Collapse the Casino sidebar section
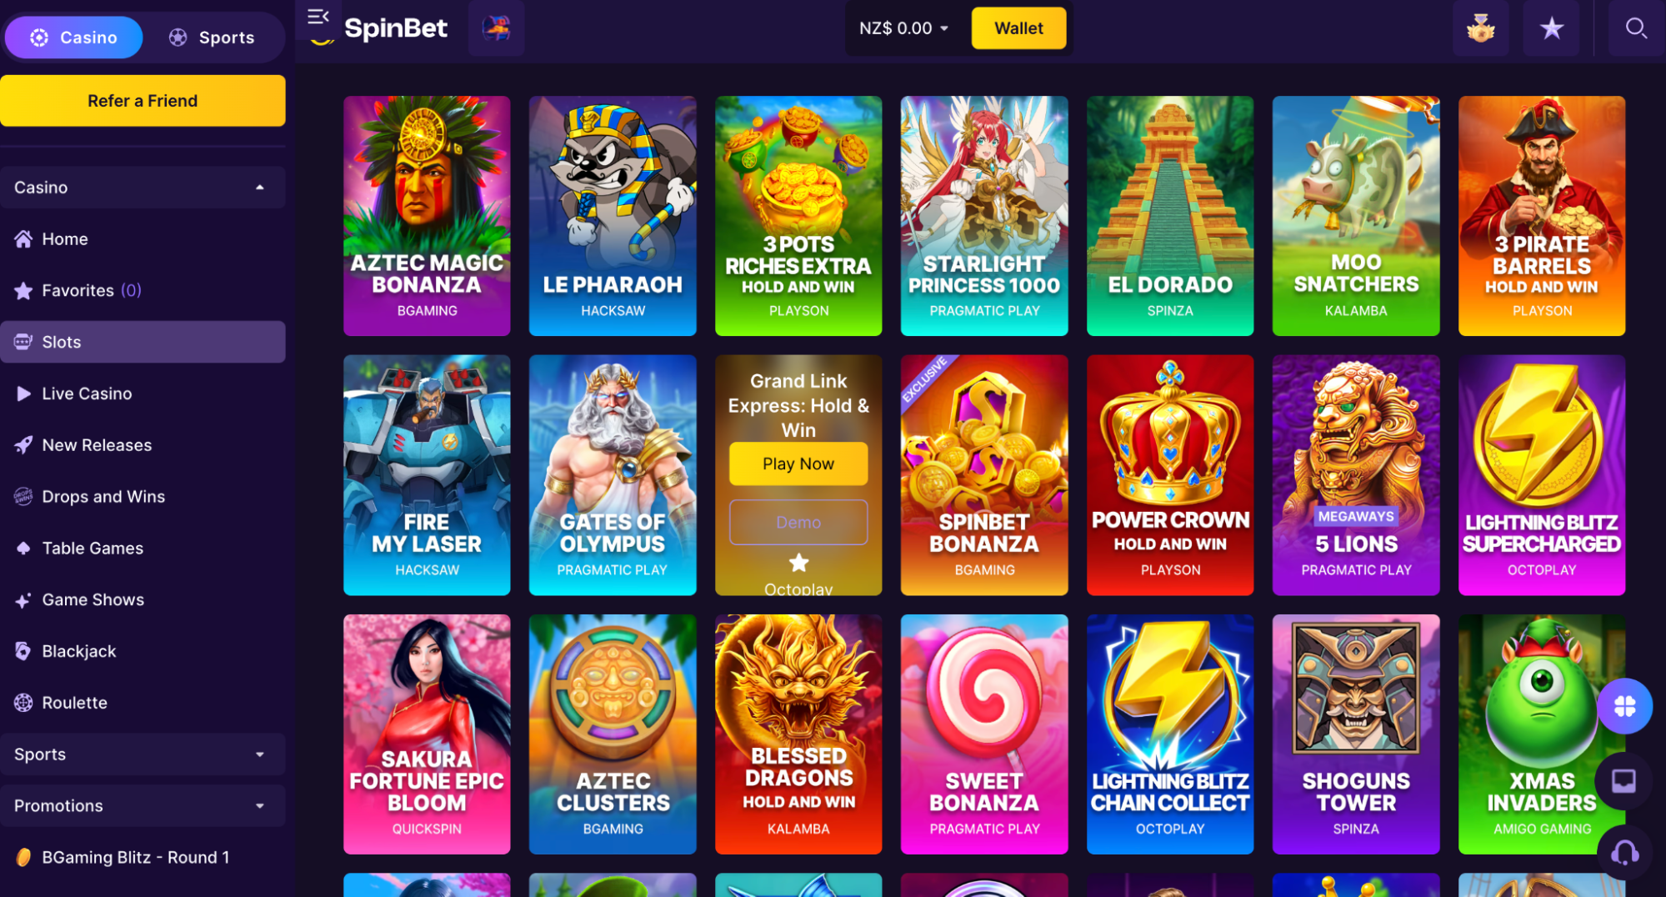Screen dimensions: 1666x897 click(143, 188)
